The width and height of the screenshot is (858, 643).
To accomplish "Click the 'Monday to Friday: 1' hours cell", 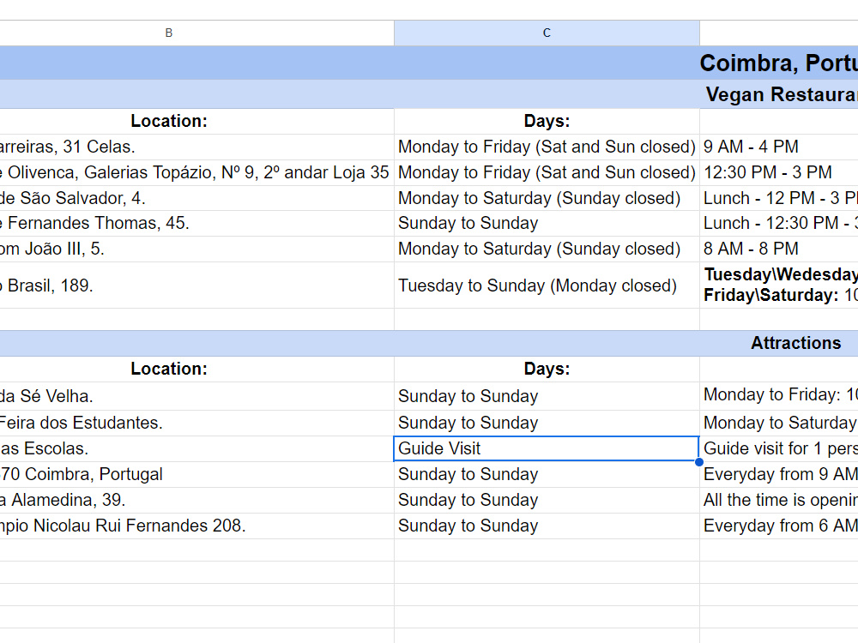I will [779, 396].
